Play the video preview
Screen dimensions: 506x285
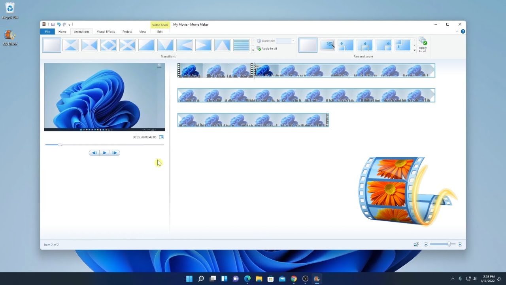(104, 153)
